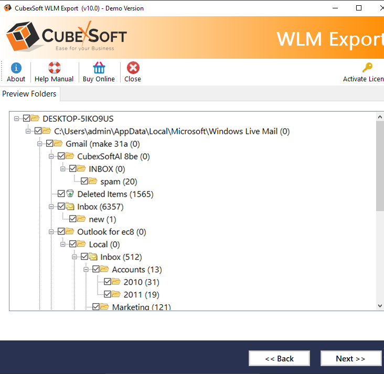Uncheck the Inbox (512) checkbox

tap(84, 257)
